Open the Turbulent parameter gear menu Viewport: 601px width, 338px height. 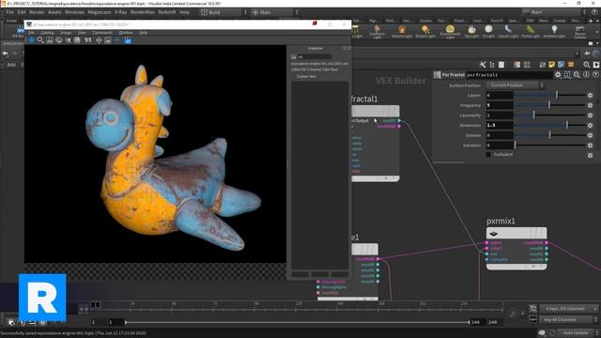click(x=591, y=155)
